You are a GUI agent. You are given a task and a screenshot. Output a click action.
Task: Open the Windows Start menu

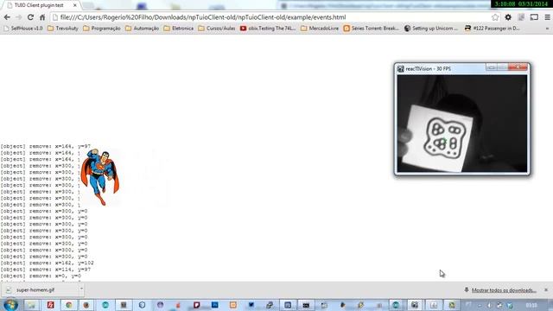coord(11,305)
